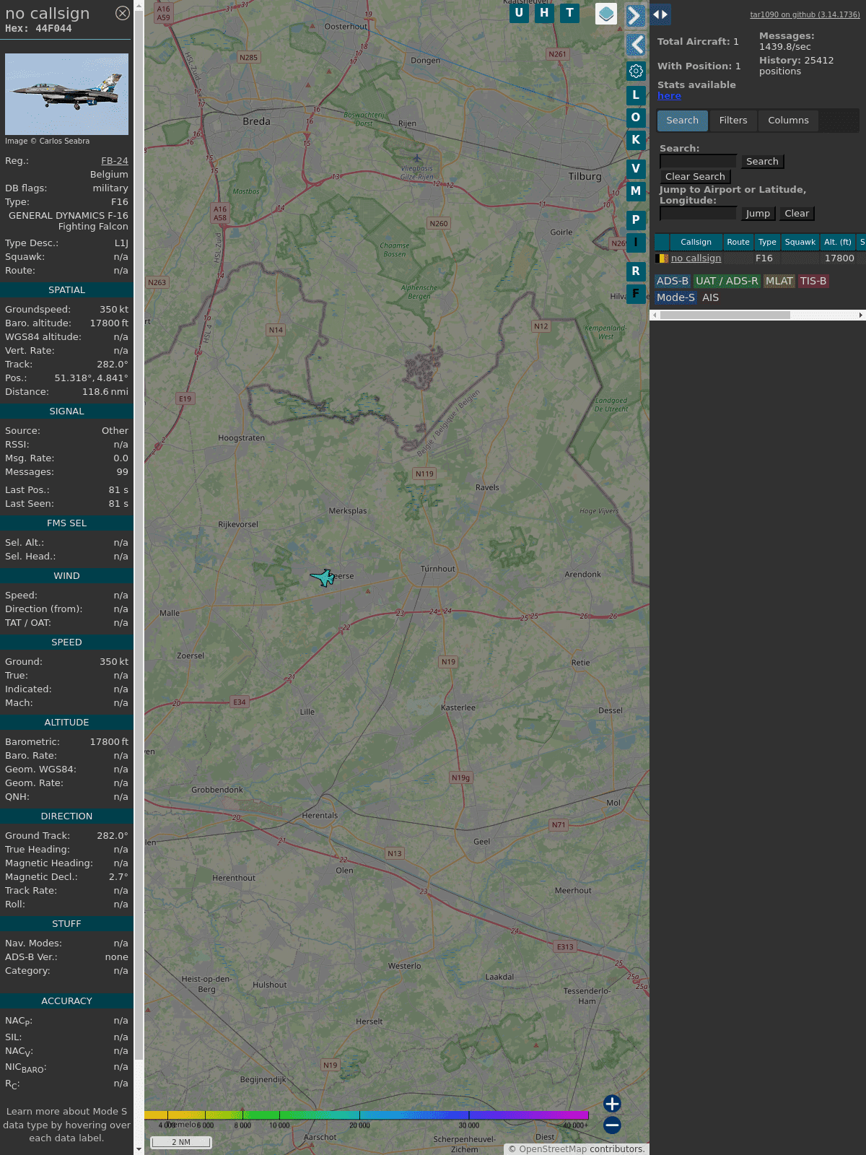Open the stats available here link
The width and height of the screenshot is (866, 1155).
pyautogui.click(x=669, y=96)
